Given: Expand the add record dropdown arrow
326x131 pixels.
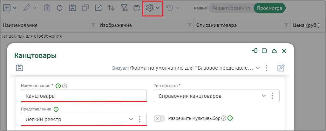Looking at the screenshot, I should [15, 8].
